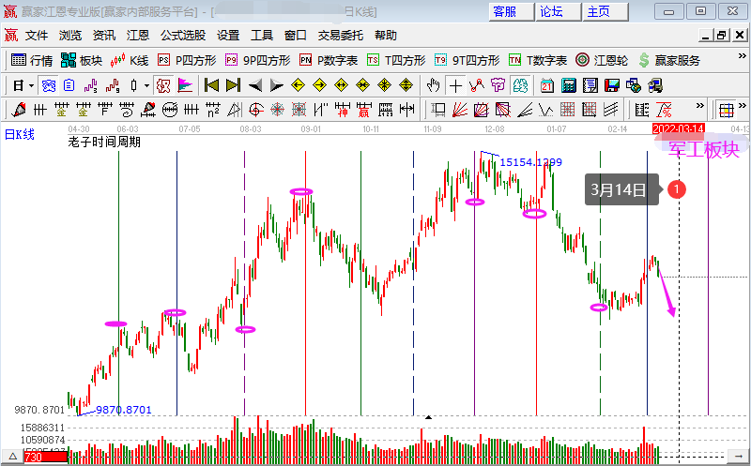The height and width of the screenshot is (466, 751).
Task: Click yellow diamond right-arrow icon
Action: pyautogui.click(x=319, y=85)
